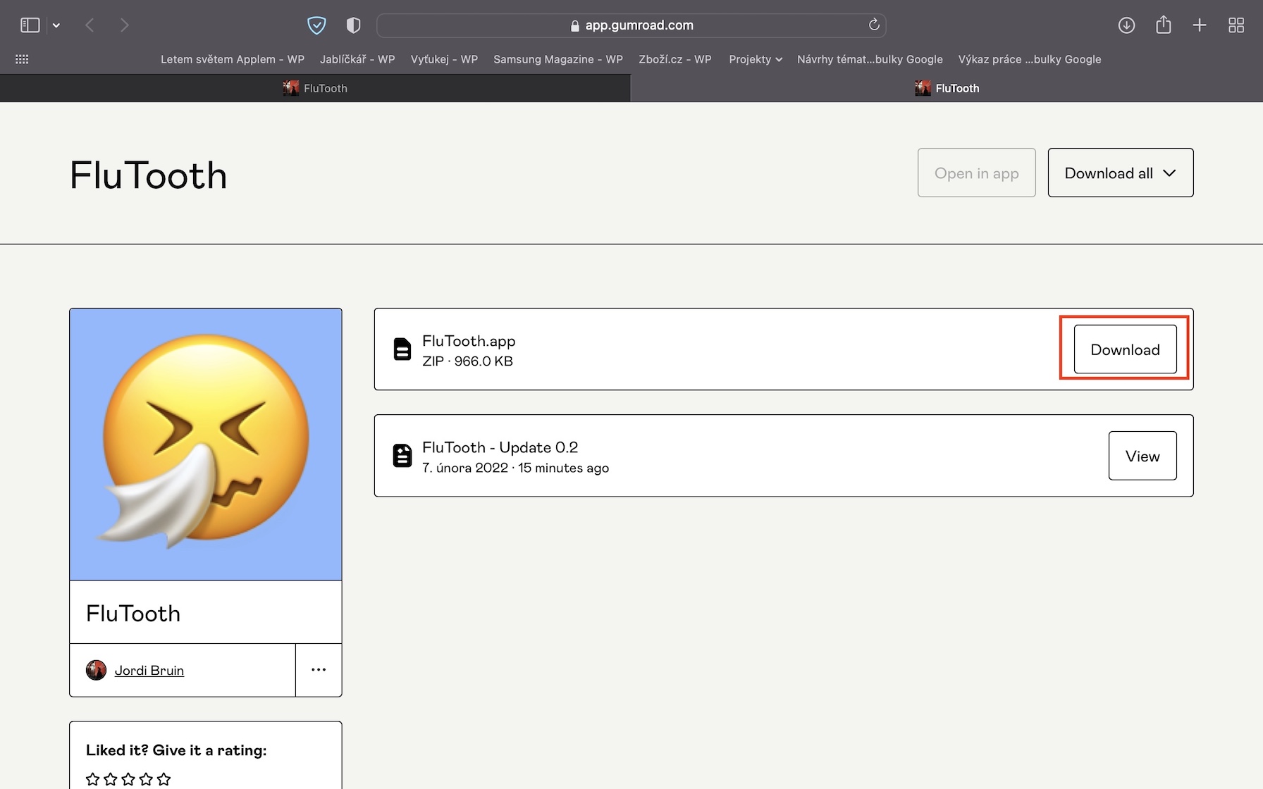Rate the product two stars

tap(111, 779)
